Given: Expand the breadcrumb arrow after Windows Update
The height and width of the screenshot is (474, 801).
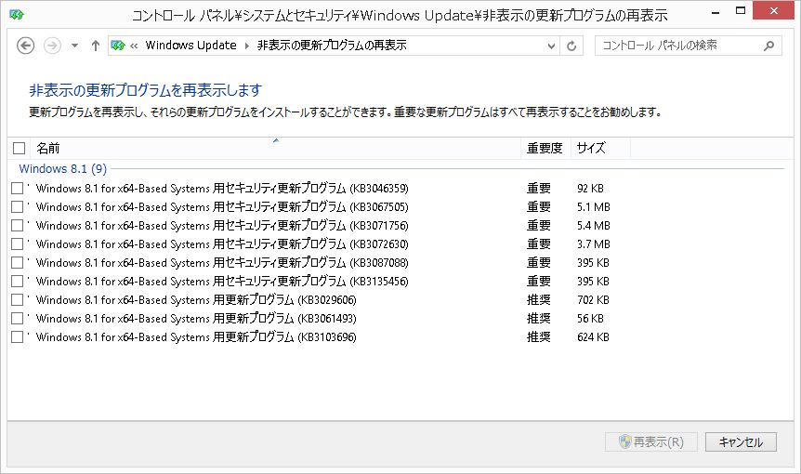Looking at the screenshot, I should click(x=247, y=46).
